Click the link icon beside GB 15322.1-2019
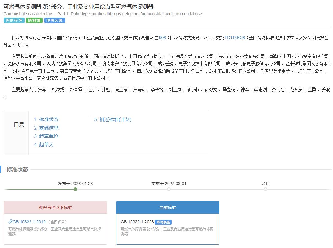Image resolution: width=333 pixels, height=248 pixels. click(10, 222)
